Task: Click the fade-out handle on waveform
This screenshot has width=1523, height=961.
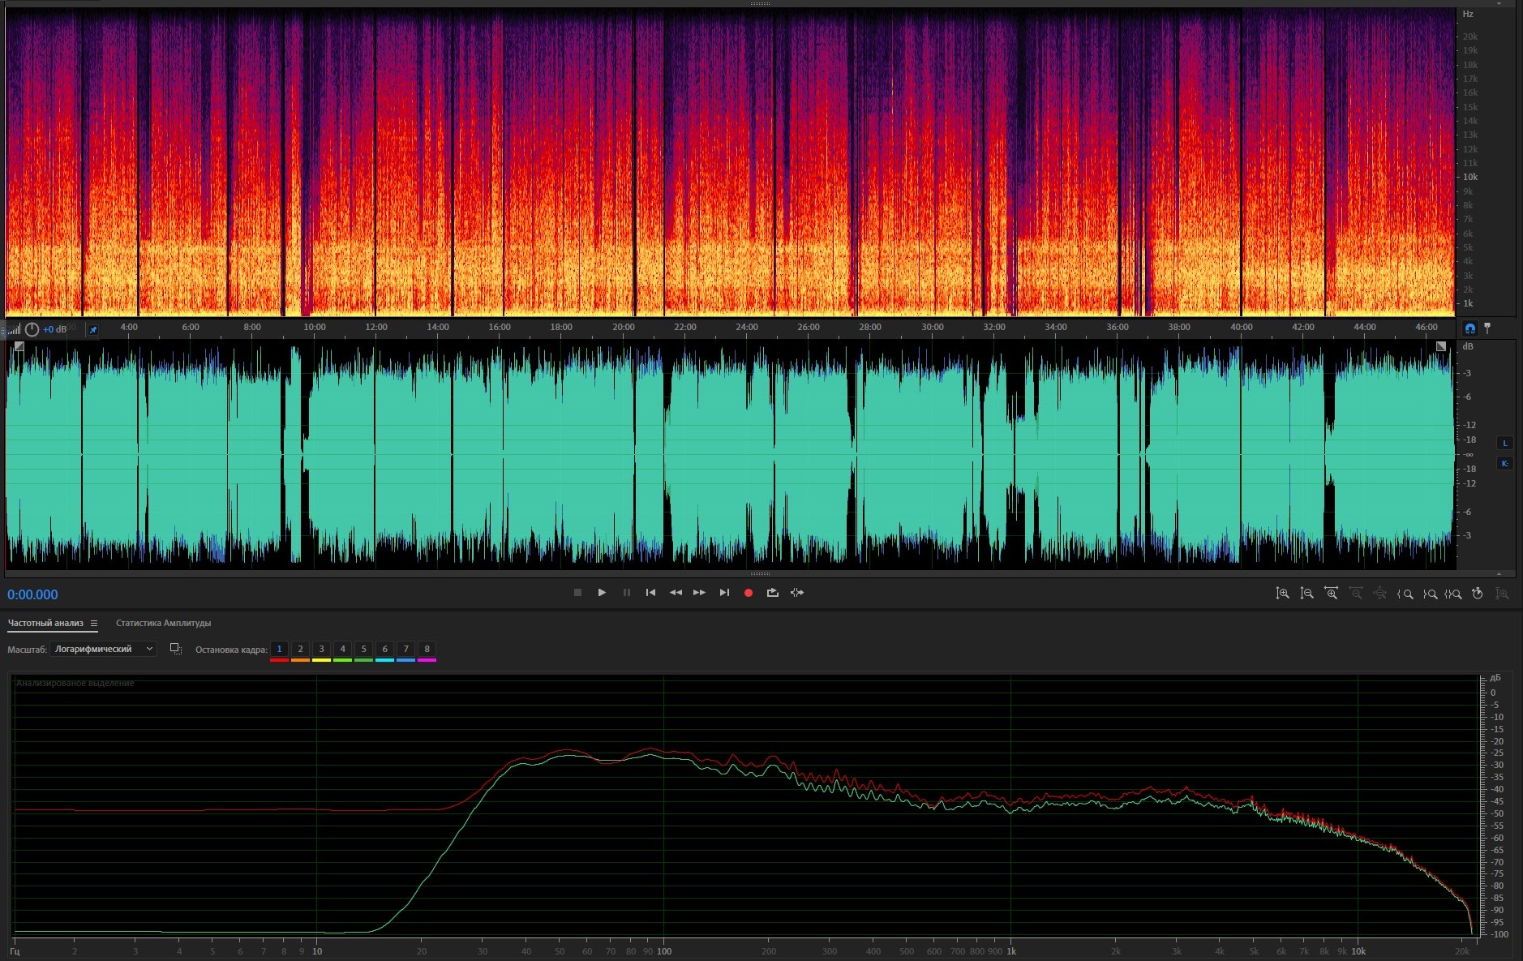Action: (x=1441, y=346)
